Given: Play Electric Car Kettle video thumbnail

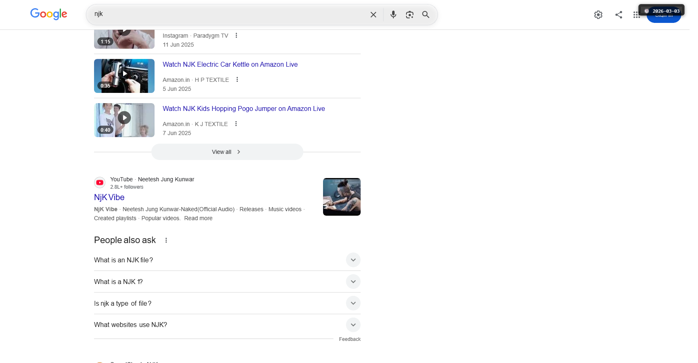Looking at the screenshot, I should click(124, 76).
